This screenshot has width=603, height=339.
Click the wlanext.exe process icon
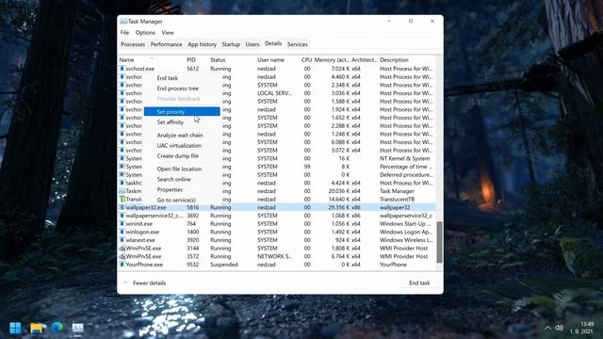122,240
